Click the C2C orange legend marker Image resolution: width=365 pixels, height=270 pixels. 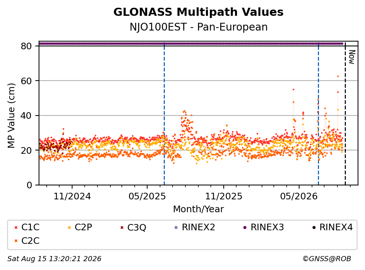[x=16, y=241]
